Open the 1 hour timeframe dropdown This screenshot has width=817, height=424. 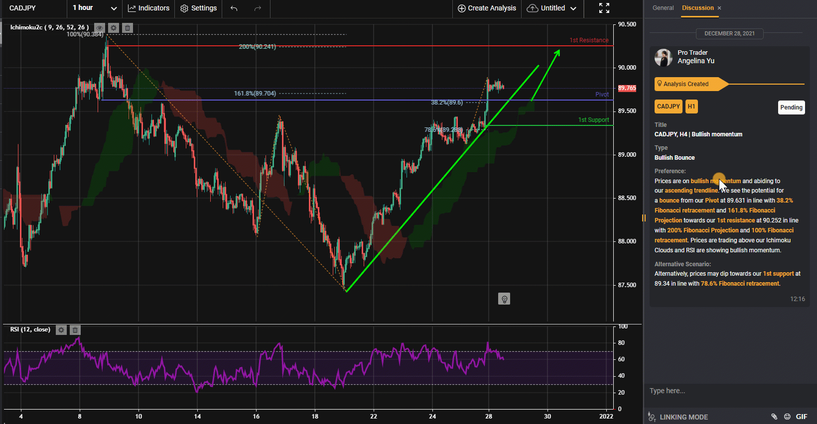click(95, 8)
